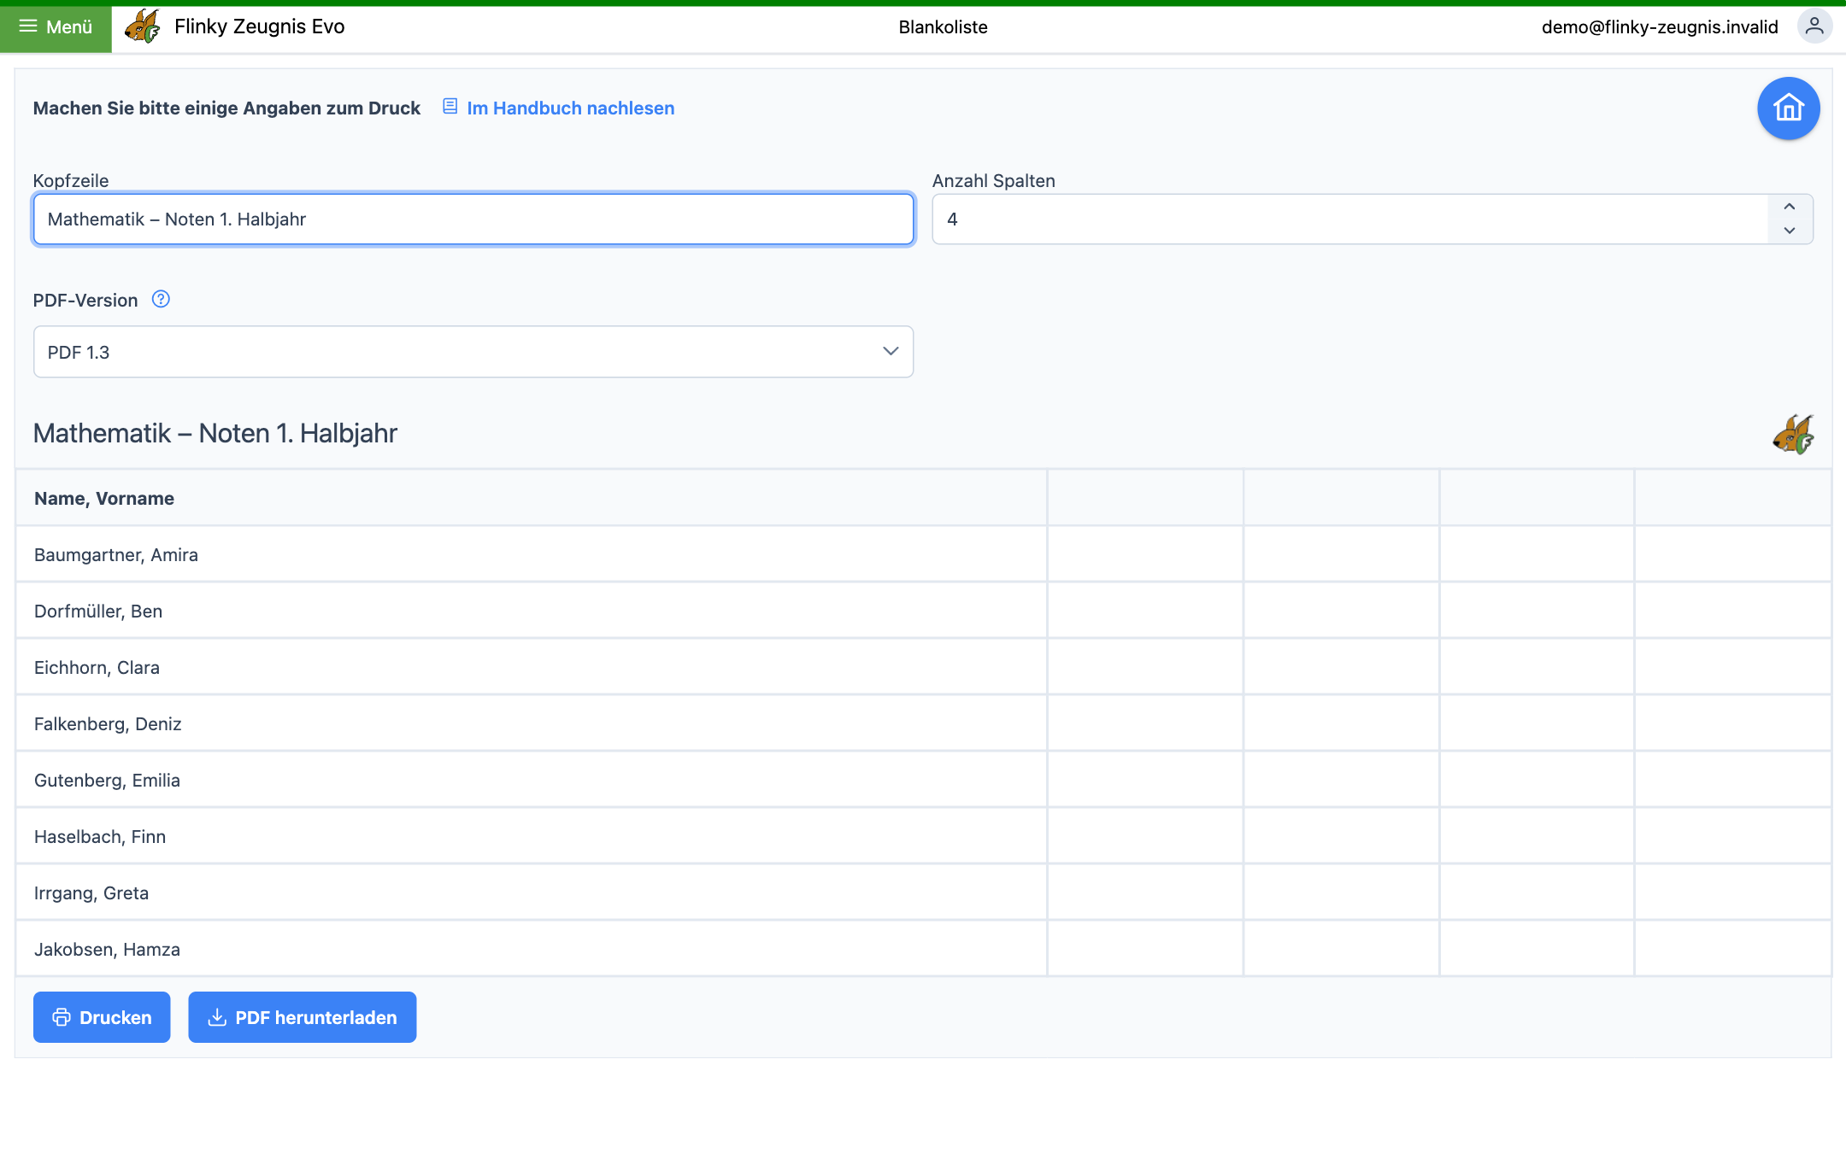
Task: Click PDF herunterladen button
Action: 302,1017
